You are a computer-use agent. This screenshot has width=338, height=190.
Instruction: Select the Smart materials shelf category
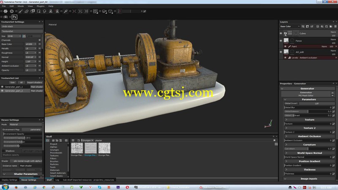click(x=58, y=173)
